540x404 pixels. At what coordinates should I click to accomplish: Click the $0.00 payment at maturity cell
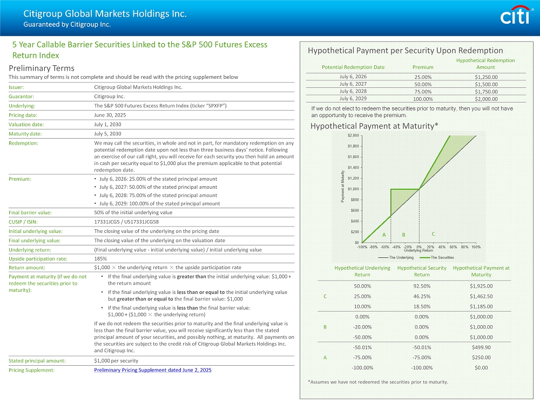pos(481,367)
